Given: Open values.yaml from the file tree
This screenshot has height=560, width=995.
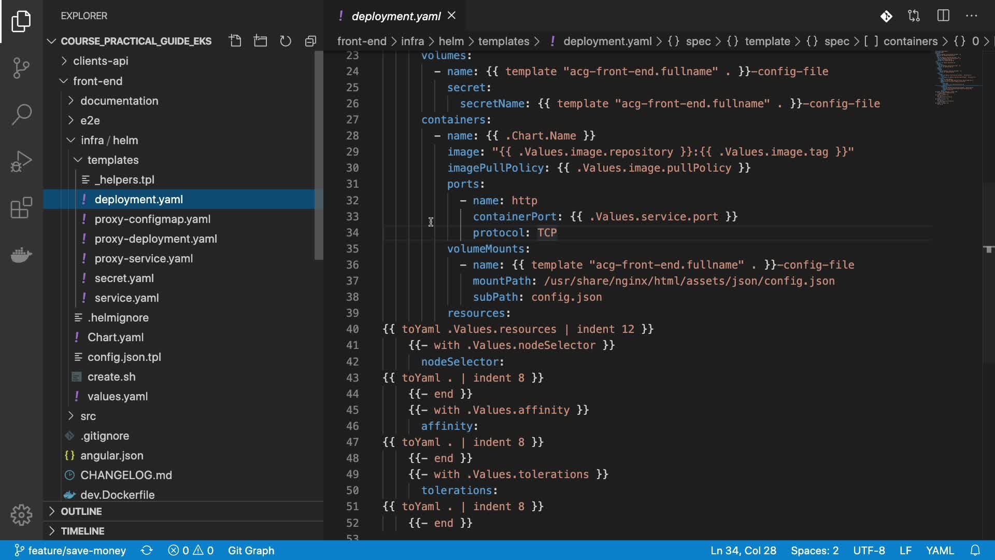Looking at the screenshot, I should pos(117,396).
